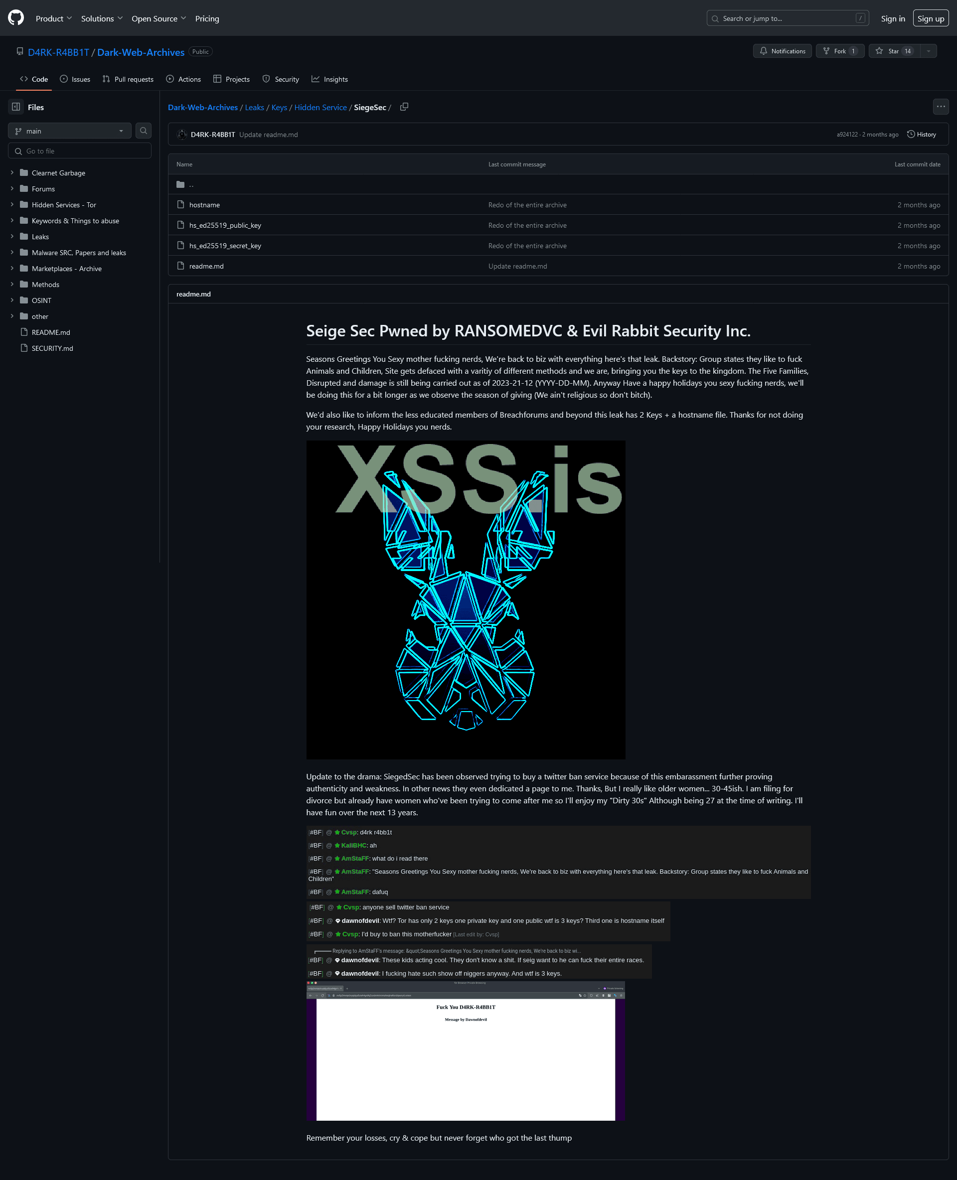Image resolution: width=957 pixels, height=1180 pixels.
Task: Click the file search magnifier icon
Action: pyautogui.click(x=144, y=131)
